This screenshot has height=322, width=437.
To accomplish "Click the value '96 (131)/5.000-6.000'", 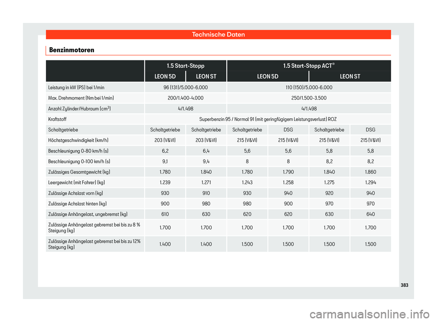I will pos(186,87).
